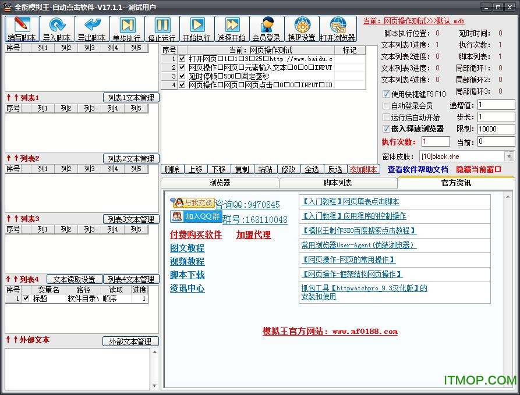Open 视频教程 link
Image resolution: width=520 pixels, height=395 pixels.
tap(187, 261)
